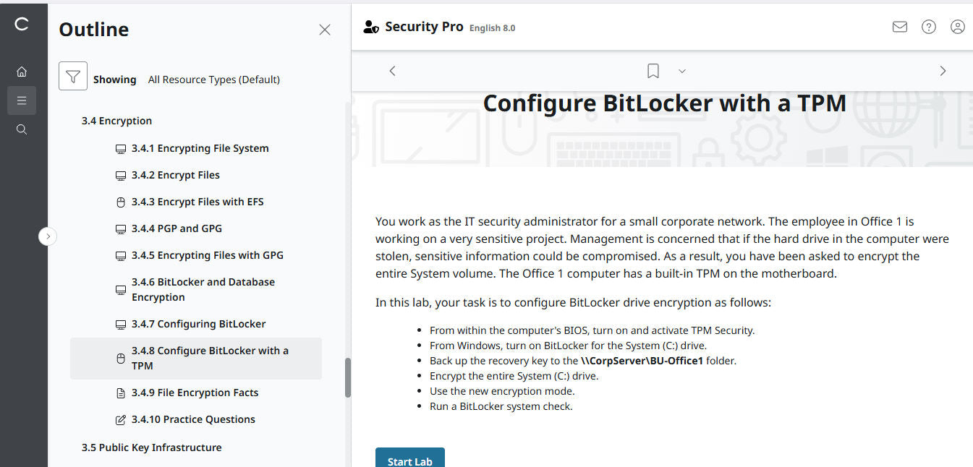Click the bookmark icon in the toolbar
This screenshot has width=973, height=467.
pyautogui.click(x=653, y=70)
